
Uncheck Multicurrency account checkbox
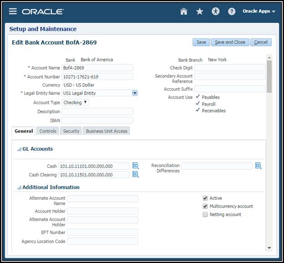(205, 206)
